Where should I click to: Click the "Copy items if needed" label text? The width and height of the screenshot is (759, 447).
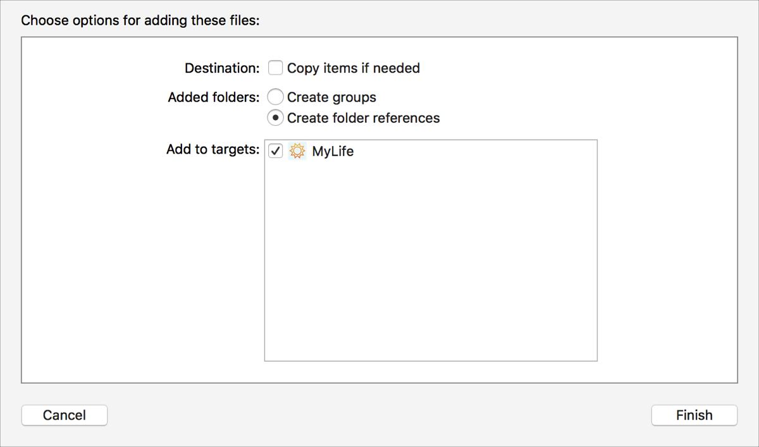(x=353, y=68)
